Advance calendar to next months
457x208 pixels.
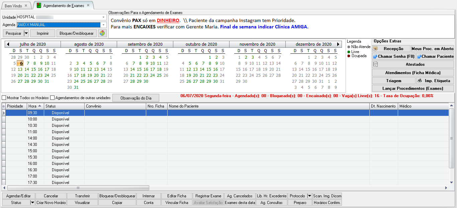pos(338,44)
